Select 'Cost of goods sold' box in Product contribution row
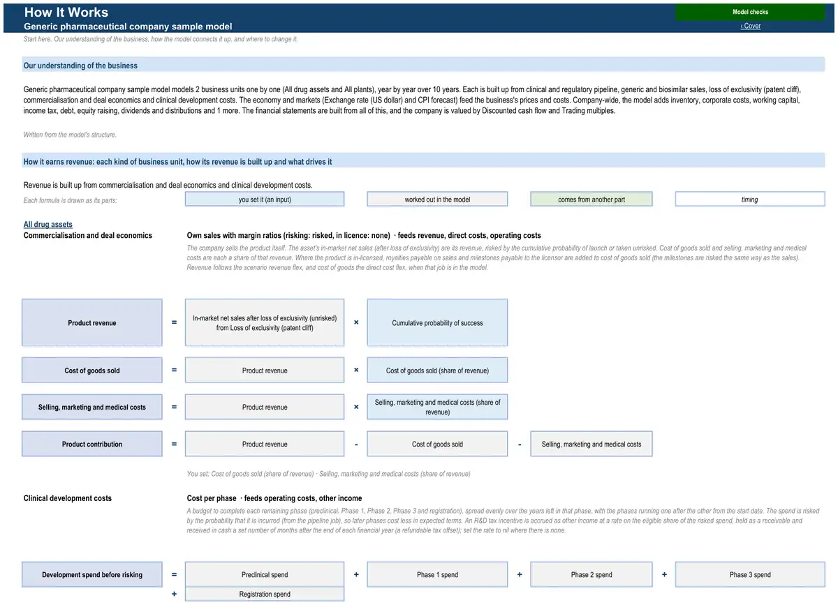 437,445
